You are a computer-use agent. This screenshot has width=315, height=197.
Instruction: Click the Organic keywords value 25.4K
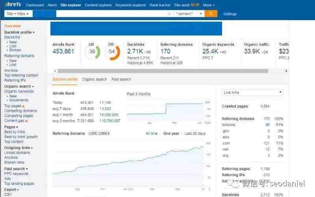210,52
